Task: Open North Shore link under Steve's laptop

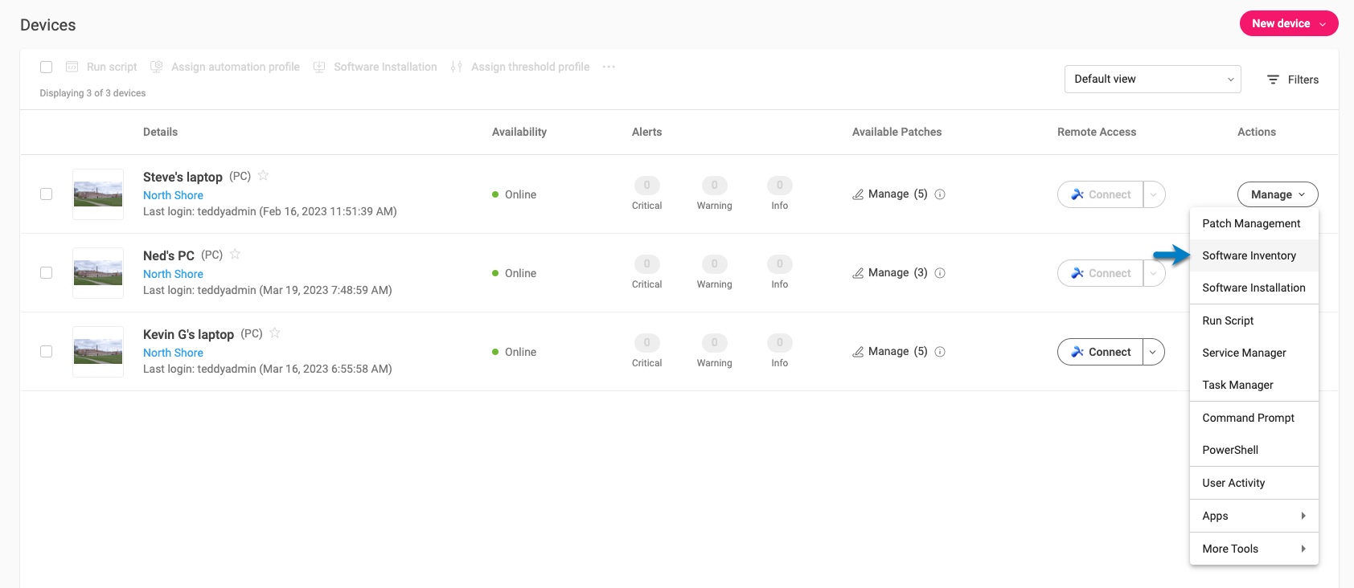Action: point(173,195)
